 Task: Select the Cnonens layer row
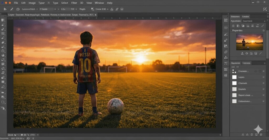(248, 71)
